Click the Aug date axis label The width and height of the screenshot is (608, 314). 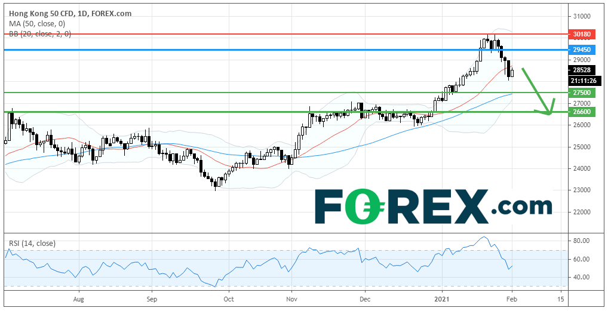[x=79, y=299]
